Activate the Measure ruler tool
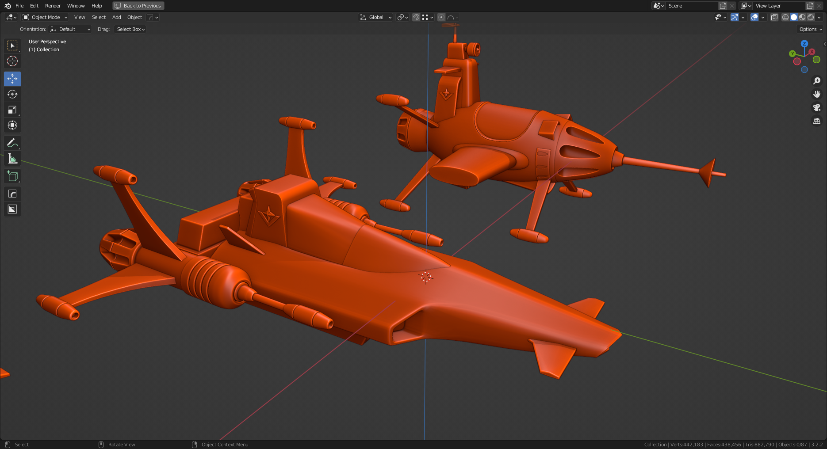This screenshot has height=449, width=827. tap(12, 158)
